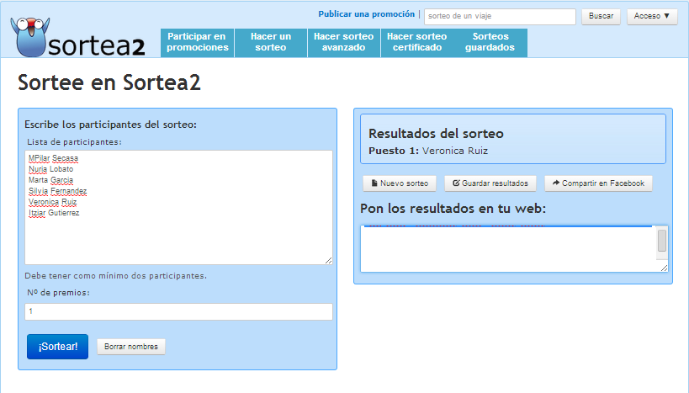Image resolution: width=689 pixels, height=393 pixels.
Task: Select Hacer sorteo avanzado tab
Action: tap(343, 42)
